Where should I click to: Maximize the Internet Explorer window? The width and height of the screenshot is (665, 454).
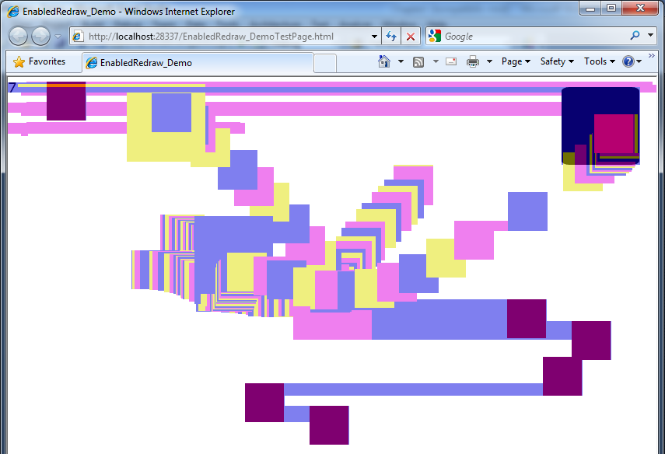pos(611,8)
